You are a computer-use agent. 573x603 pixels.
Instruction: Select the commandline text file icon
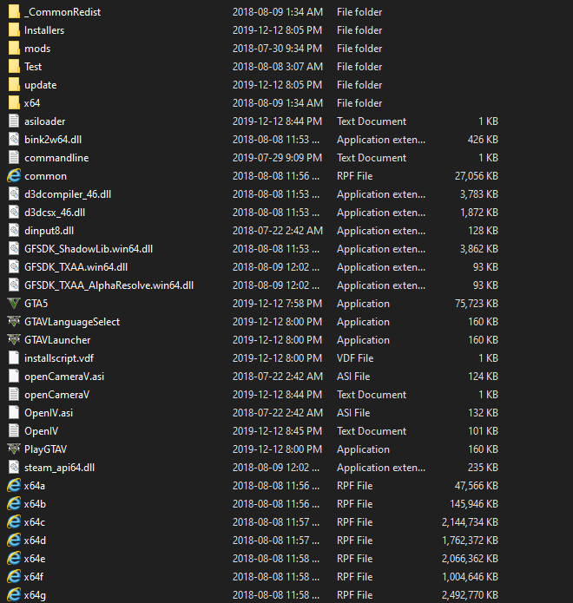[x=14, y=158]
